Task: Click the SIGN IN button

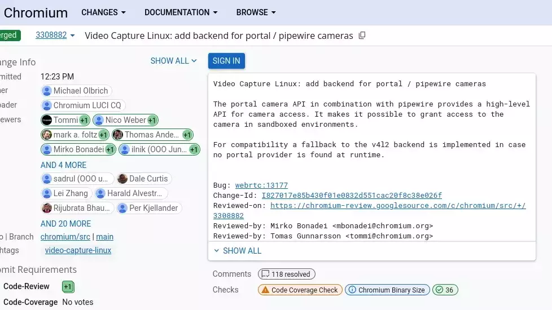Action: (226, 61)
